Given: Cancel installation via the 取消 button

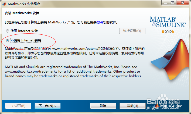Looking at the screenshot, I should [x=103, y=106].
